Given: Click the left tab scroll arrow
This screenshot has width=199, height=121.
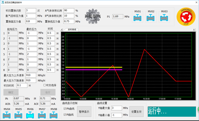Looking at the screenshot, I should [x=62, y=30].
